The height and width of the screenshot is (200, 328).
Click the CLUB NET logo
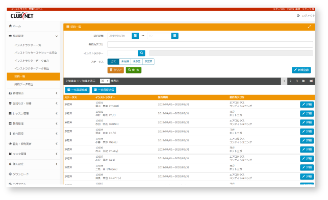click(22, 16)
